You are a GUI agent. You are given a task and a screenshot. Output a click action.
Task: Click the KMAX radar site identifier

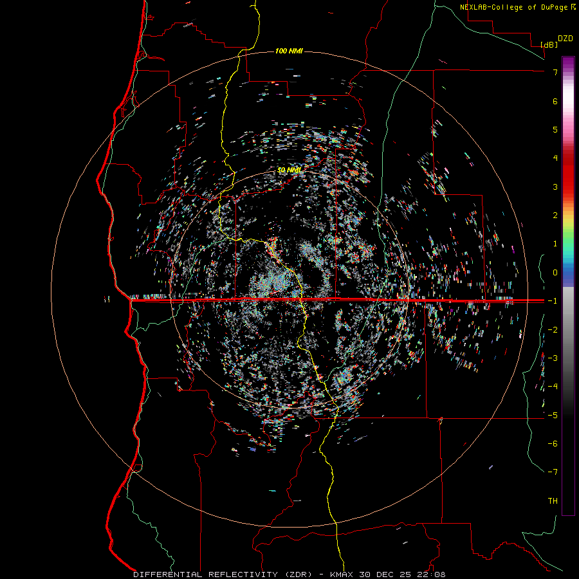click(341, 574)
